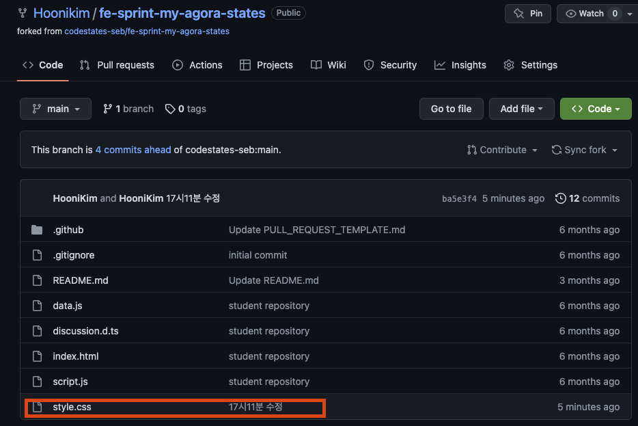This screenshot has width=638, height=426.
Task: Open commit 'Update PULL_REQUEST_TEMPLATE.md'
Action: point(317,230)
